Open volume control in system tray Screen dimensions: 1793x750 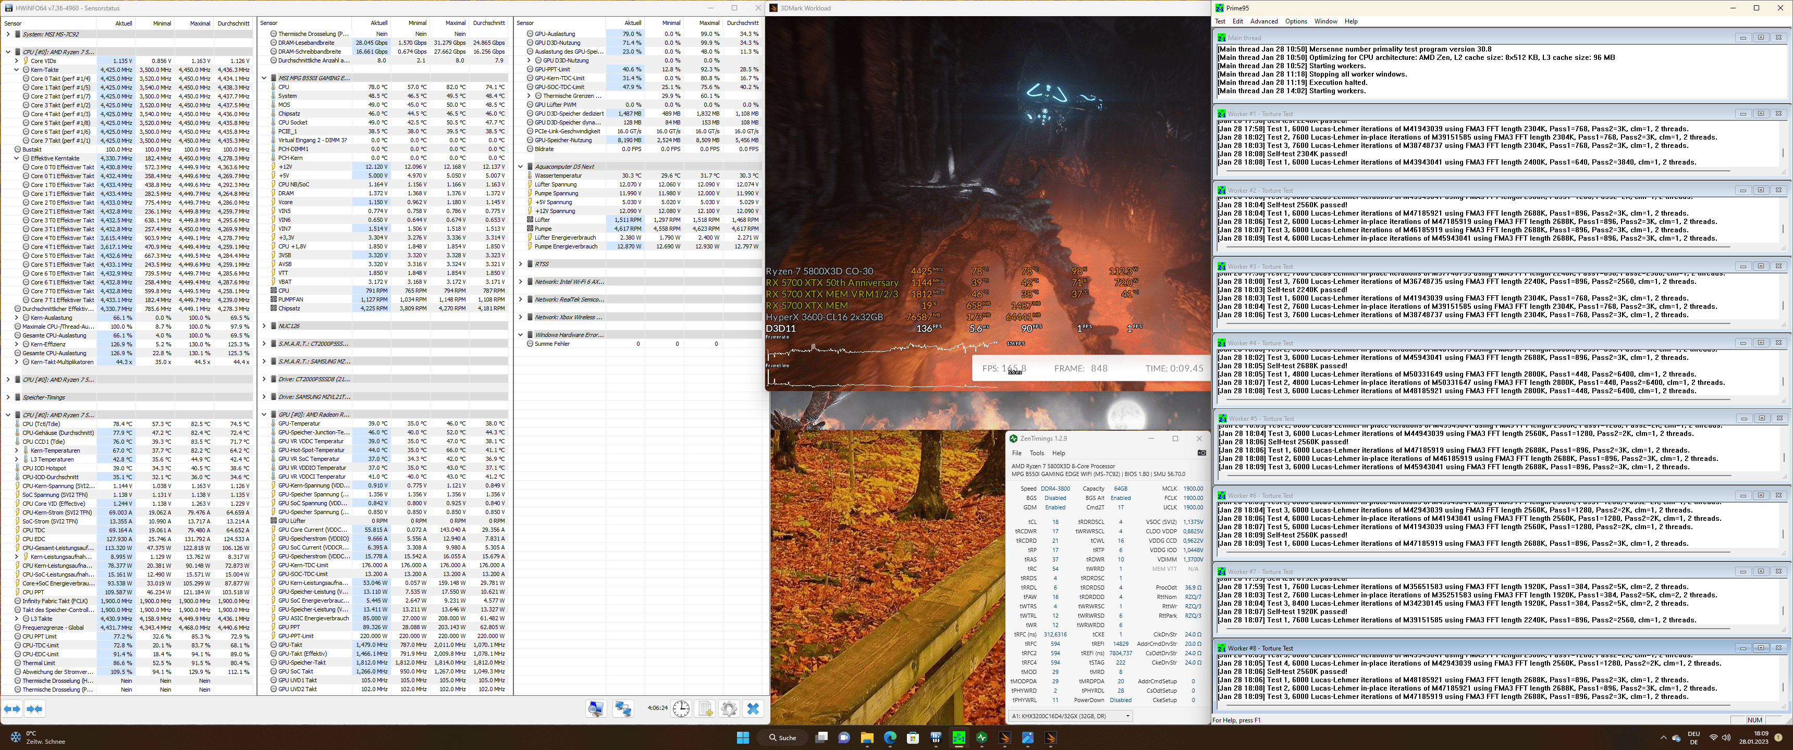click(x=1726, y=737)
